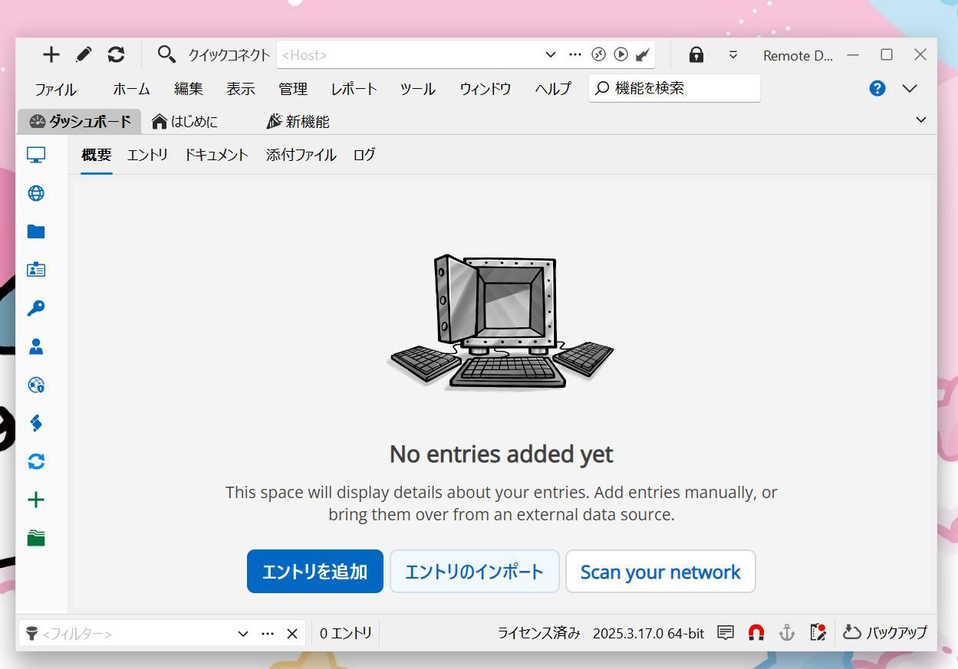
Task: Expand the Host field dropdown arrow
Action: click(x=551, y=54)
